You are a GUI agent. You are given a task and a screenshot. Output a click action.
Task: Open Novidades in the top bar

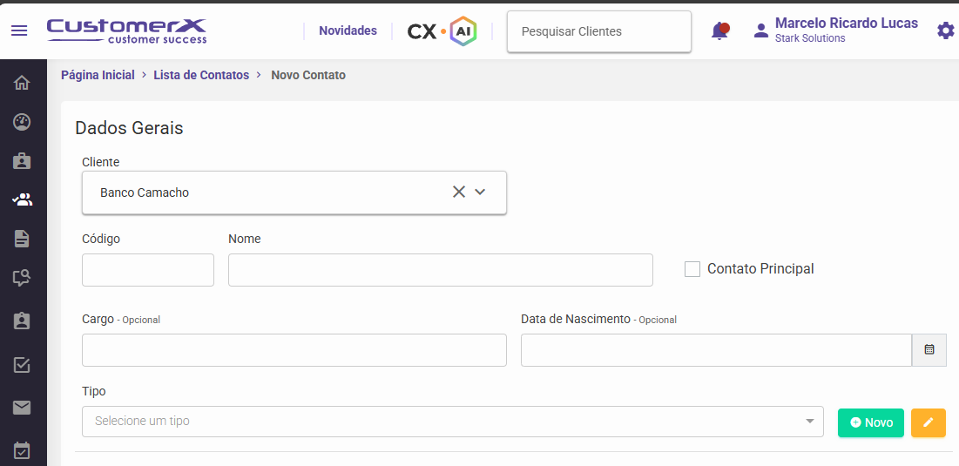pyautogui.click(x=348, y=30)
